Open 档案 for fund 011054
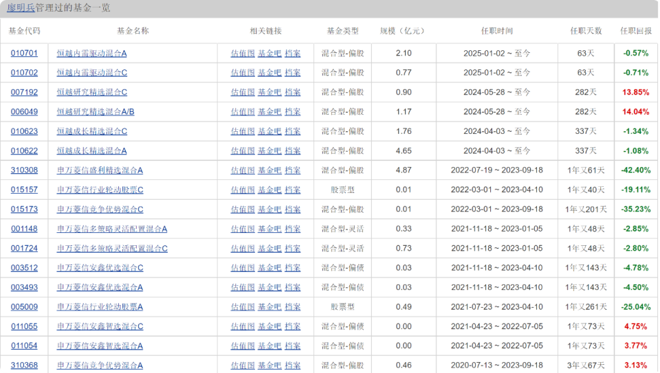This screenshot has width=660, height=373. [293, 346]
